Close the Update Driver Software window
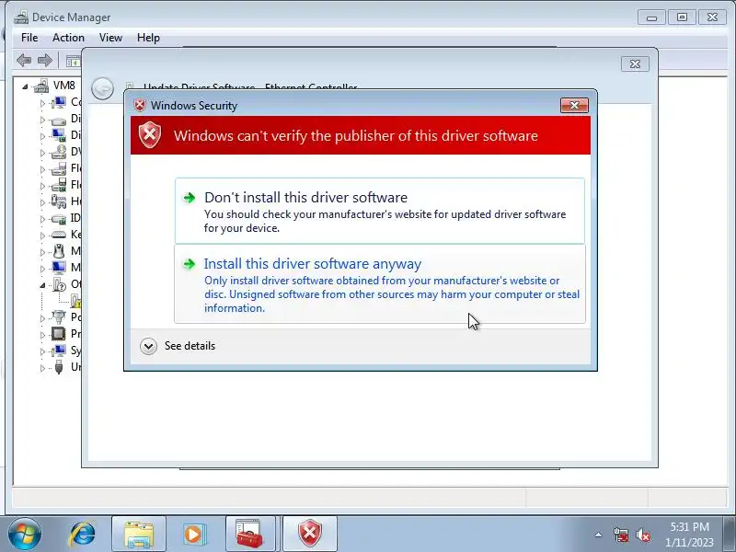 point(635,63)
